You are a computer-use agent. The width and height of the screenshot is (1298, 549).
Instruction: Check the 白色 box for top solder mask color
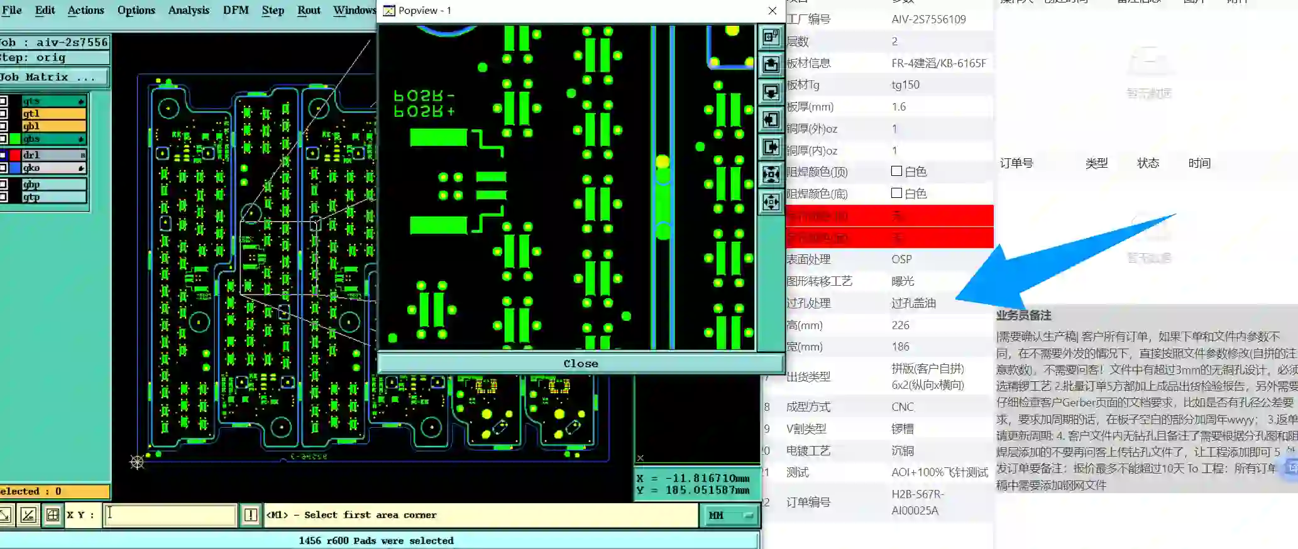pos(897,171)
